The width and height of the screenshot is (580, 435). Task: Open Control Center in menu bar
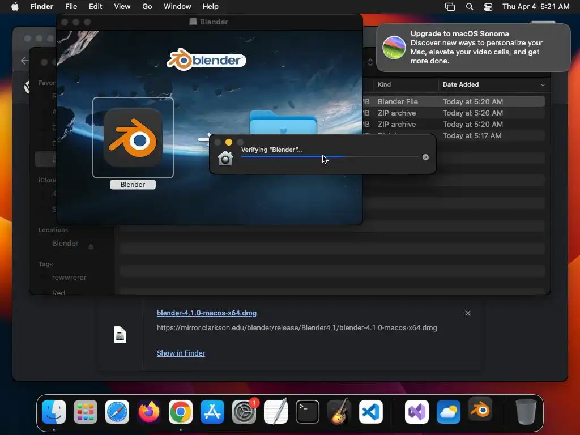(488, 7)
